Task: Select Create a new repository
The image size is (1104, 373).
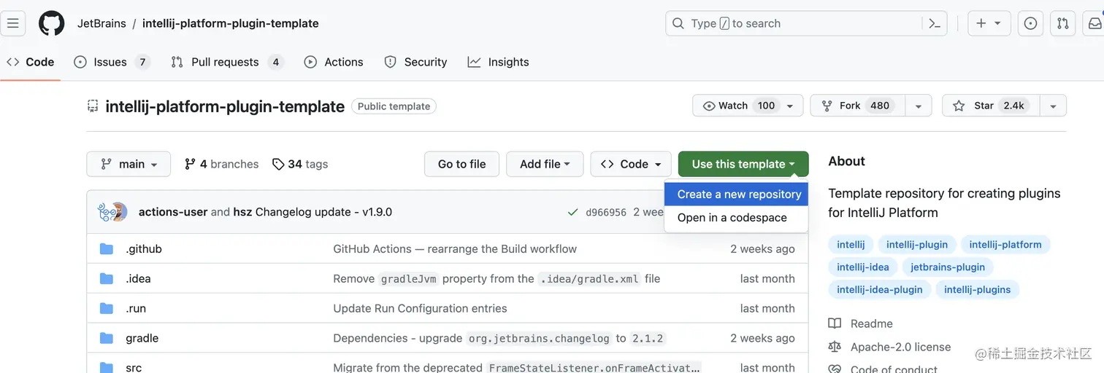Action: point(739,195)
